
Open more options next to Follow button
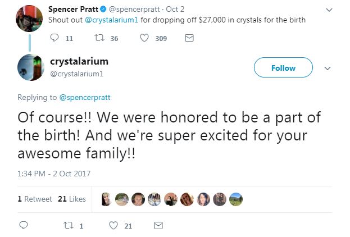(x=328, y=68)
